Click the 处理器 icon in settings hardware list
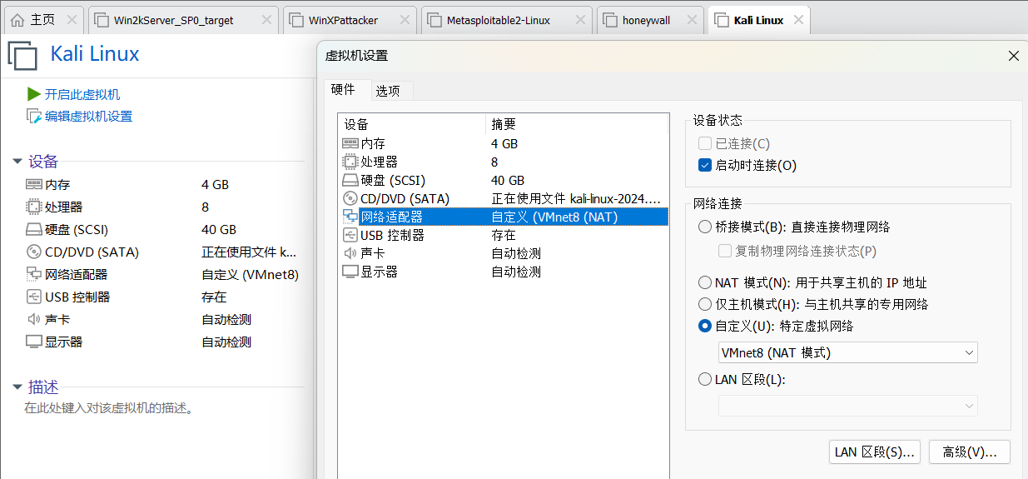 pyautogui.click(x=350, y=162)
